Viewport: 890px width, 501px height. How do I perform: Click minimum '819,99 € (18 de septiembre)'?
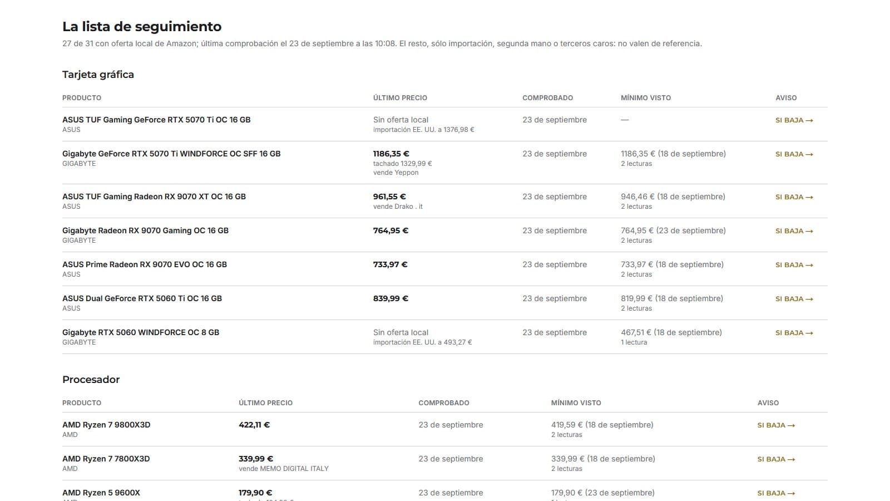click(x=672, y=298)
